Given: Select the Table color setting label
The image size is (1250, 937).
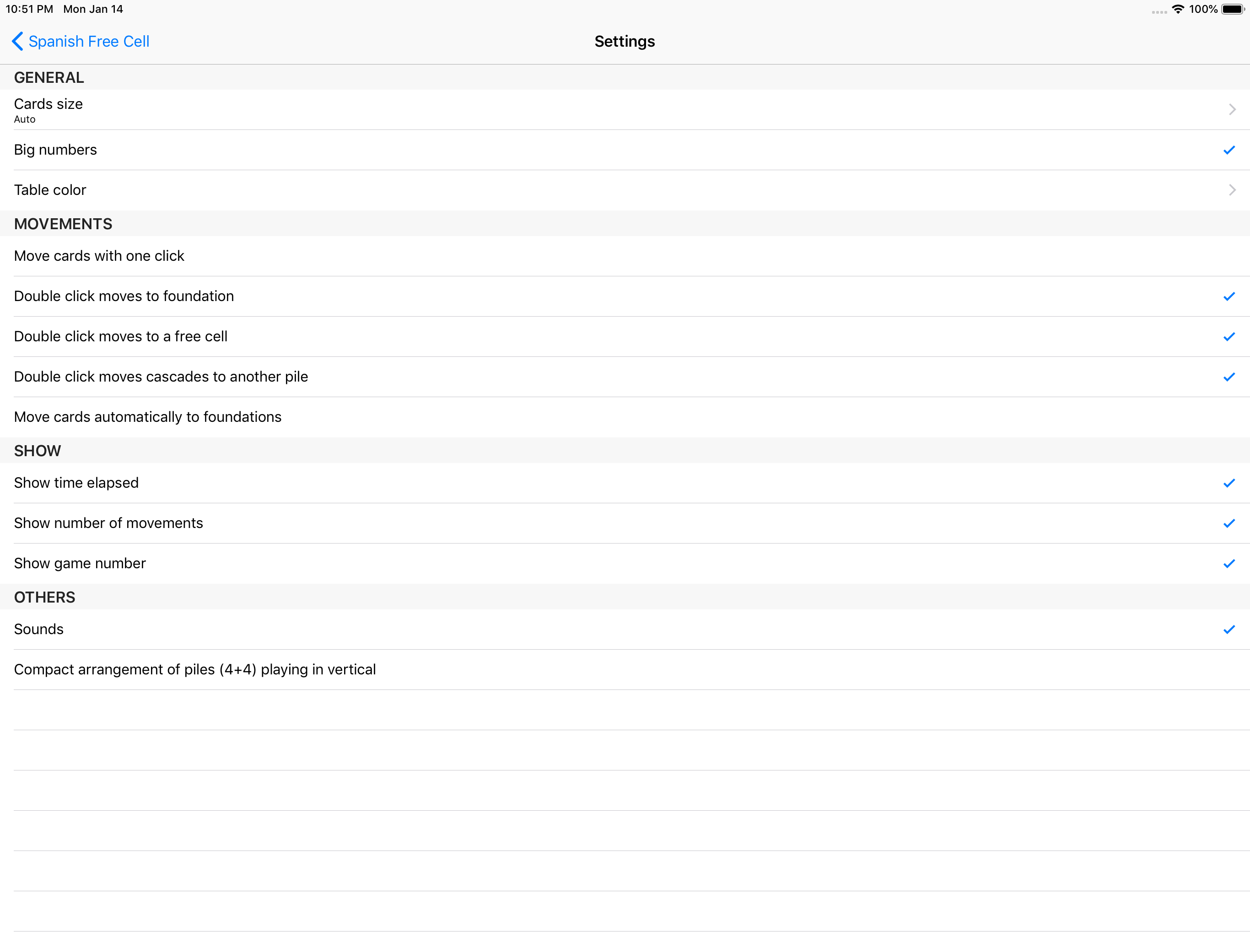Looking at the screenshot, I should 50,190.
